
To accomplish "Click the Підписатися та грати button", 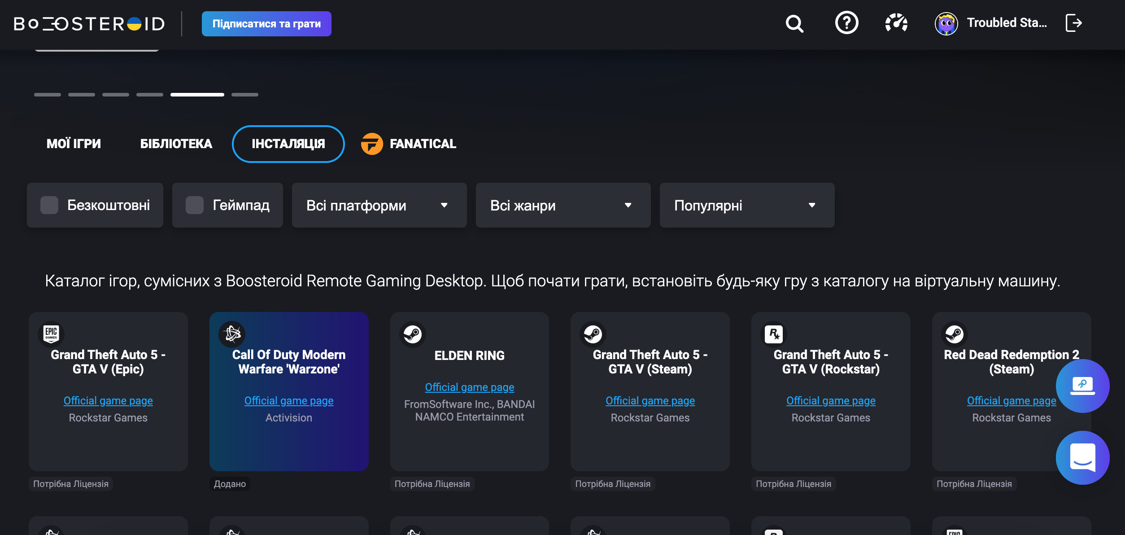I will [x=266, y=24].
